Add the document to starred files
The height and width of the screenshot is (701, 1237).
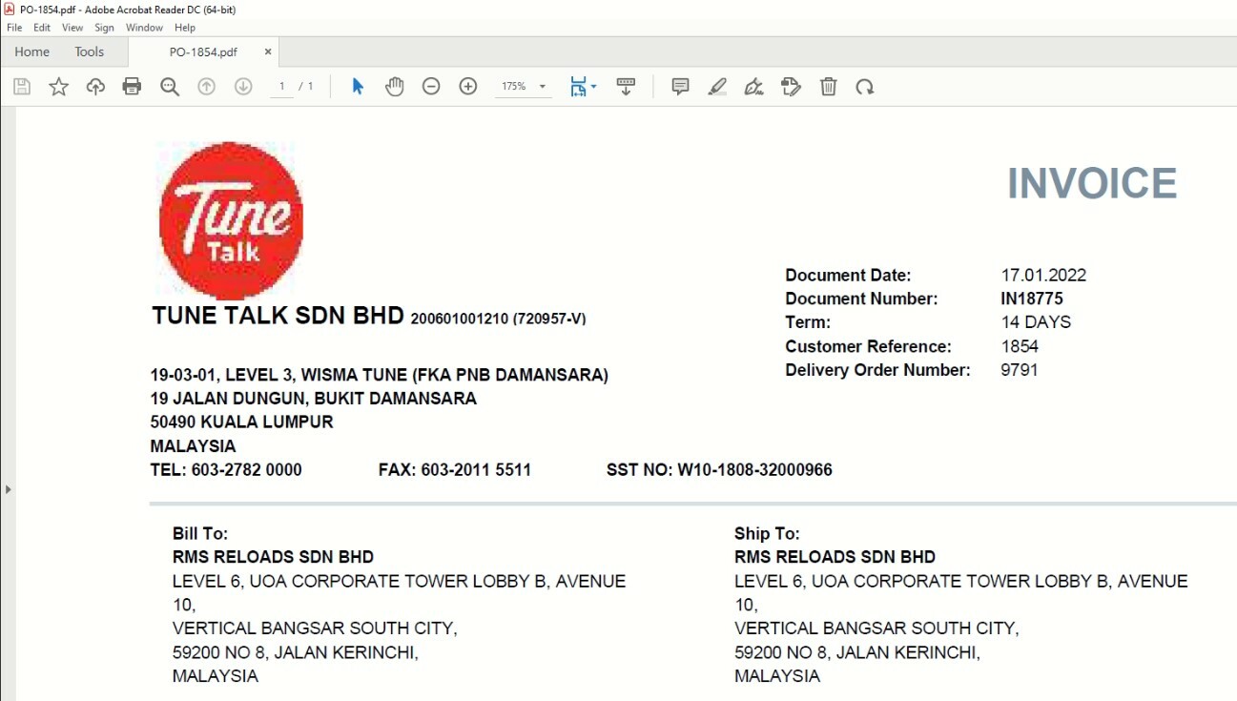pyautogui.click(x=59, y=87)
